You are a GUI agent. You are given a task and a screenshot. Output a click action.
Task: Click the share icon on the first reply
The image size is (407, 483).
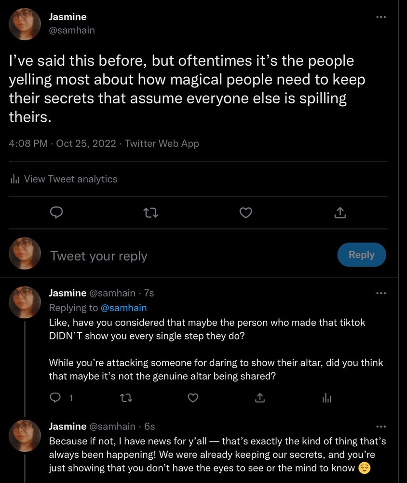[x=259, y=397]
